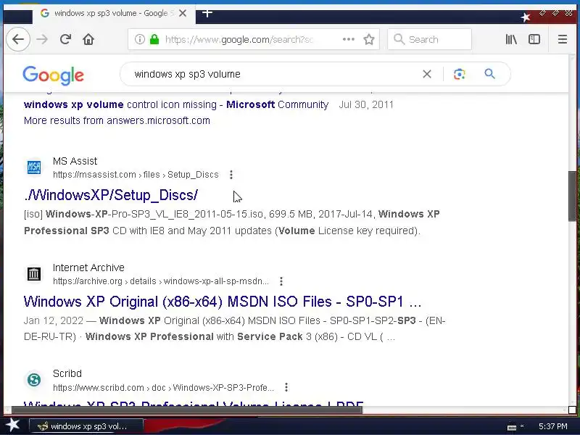
Task: Reload the current page
Action: tap(65, 39)
